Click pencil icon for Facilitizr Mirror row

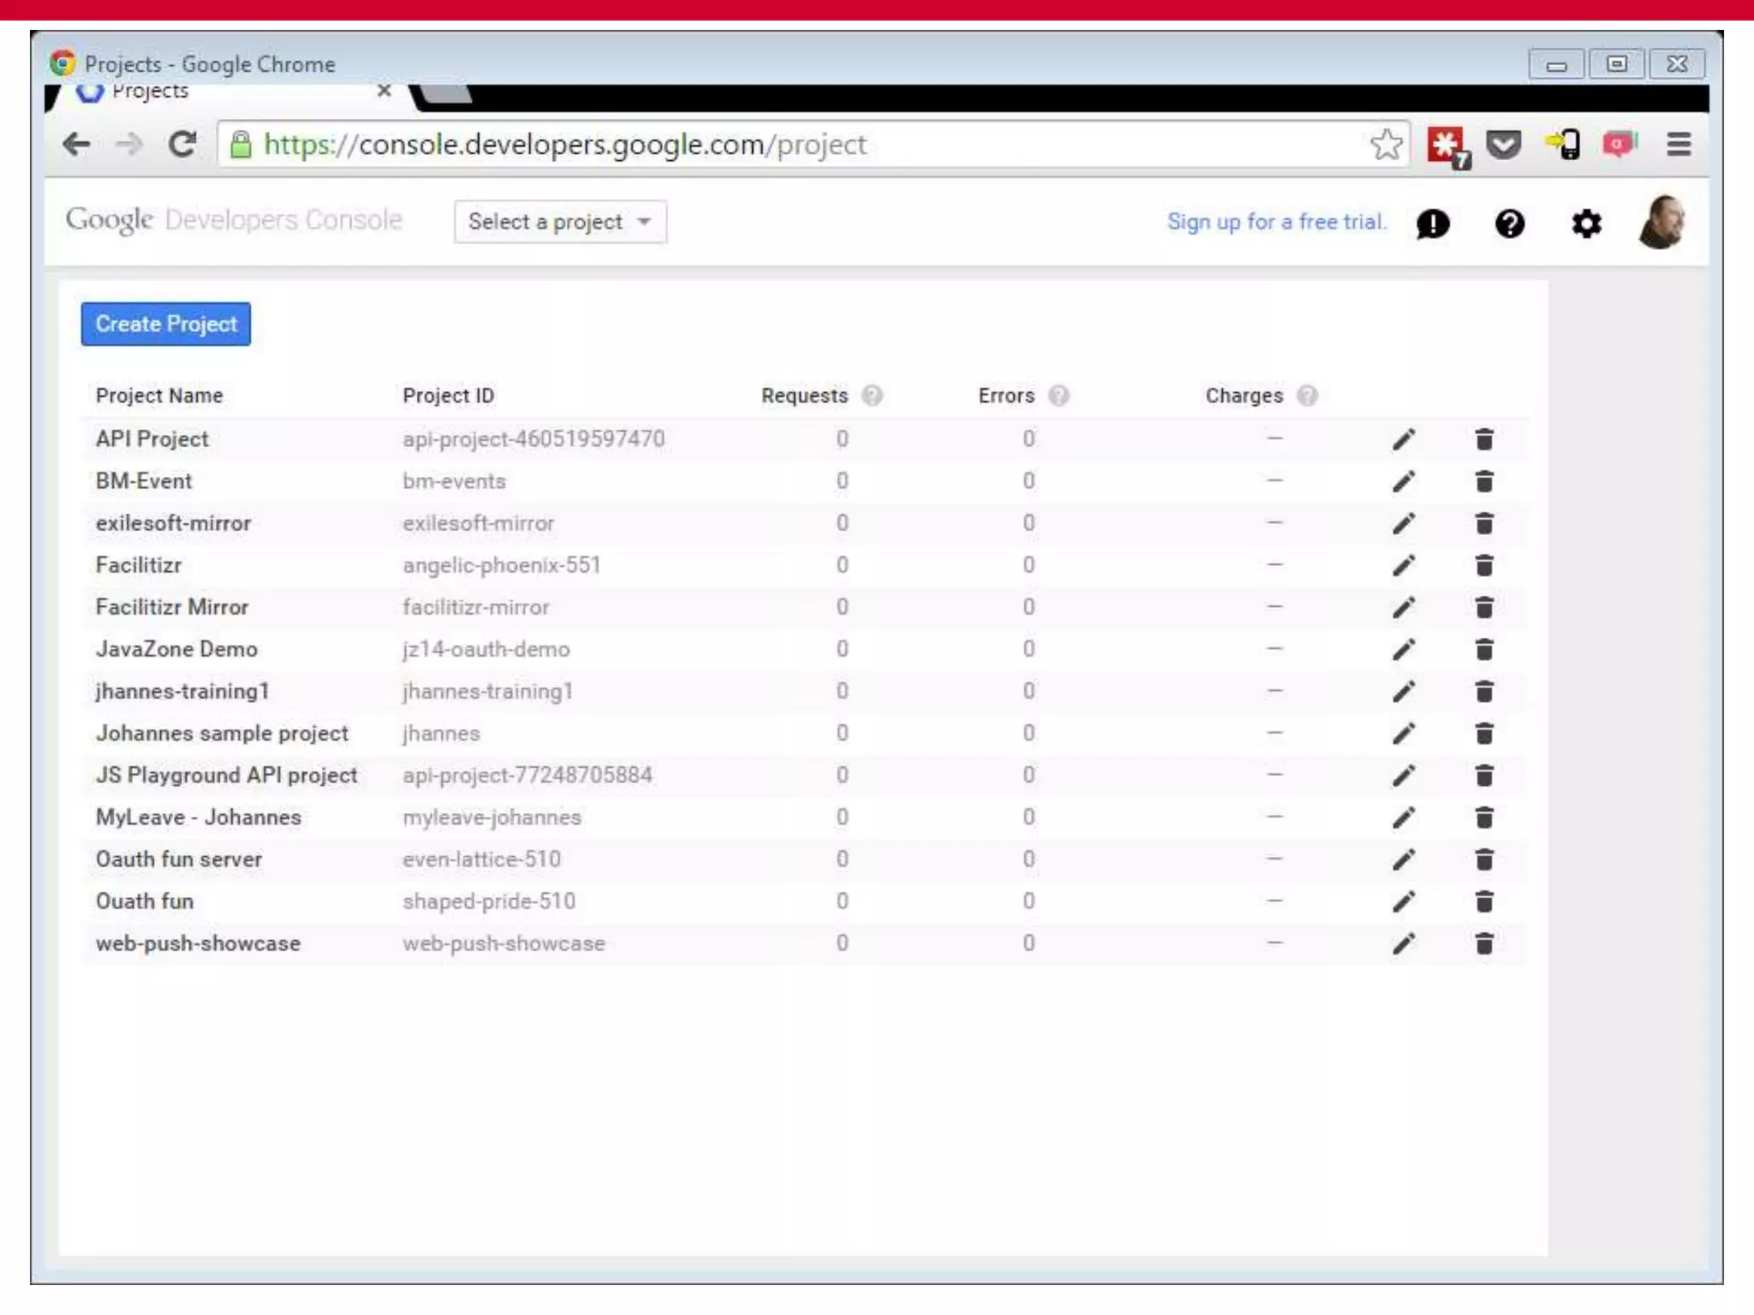tap(1403, 607)
